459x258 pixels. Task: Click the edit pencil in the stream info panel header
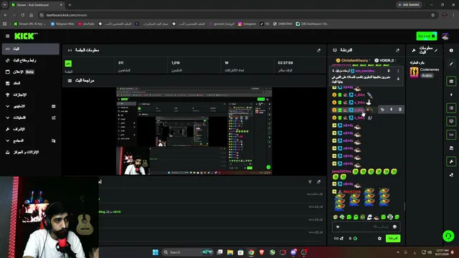(436, 50)
